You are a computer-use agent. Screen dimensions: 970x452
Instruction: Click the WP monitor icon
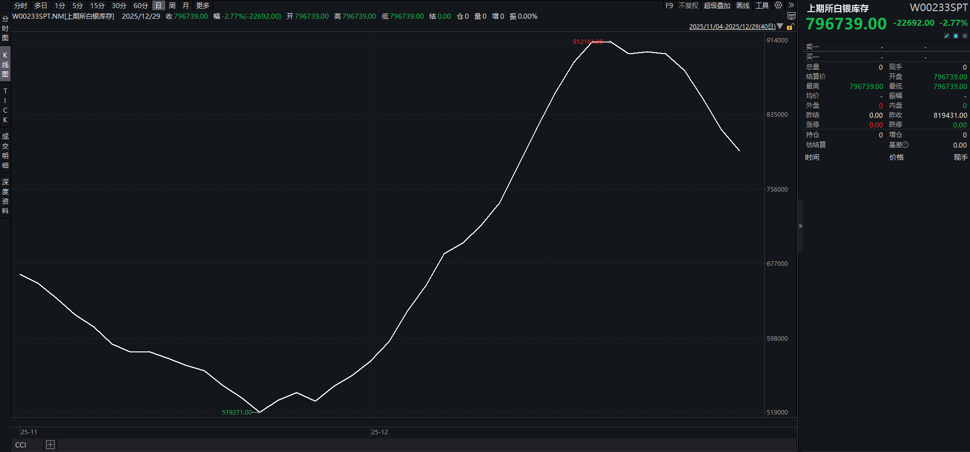pyautogui.click(x=791, y=16)
